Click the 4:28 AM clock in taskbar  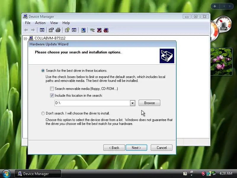[x=226, y=174]
